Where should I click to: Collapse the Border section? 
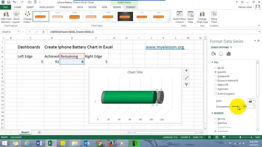tap(212, 113)
